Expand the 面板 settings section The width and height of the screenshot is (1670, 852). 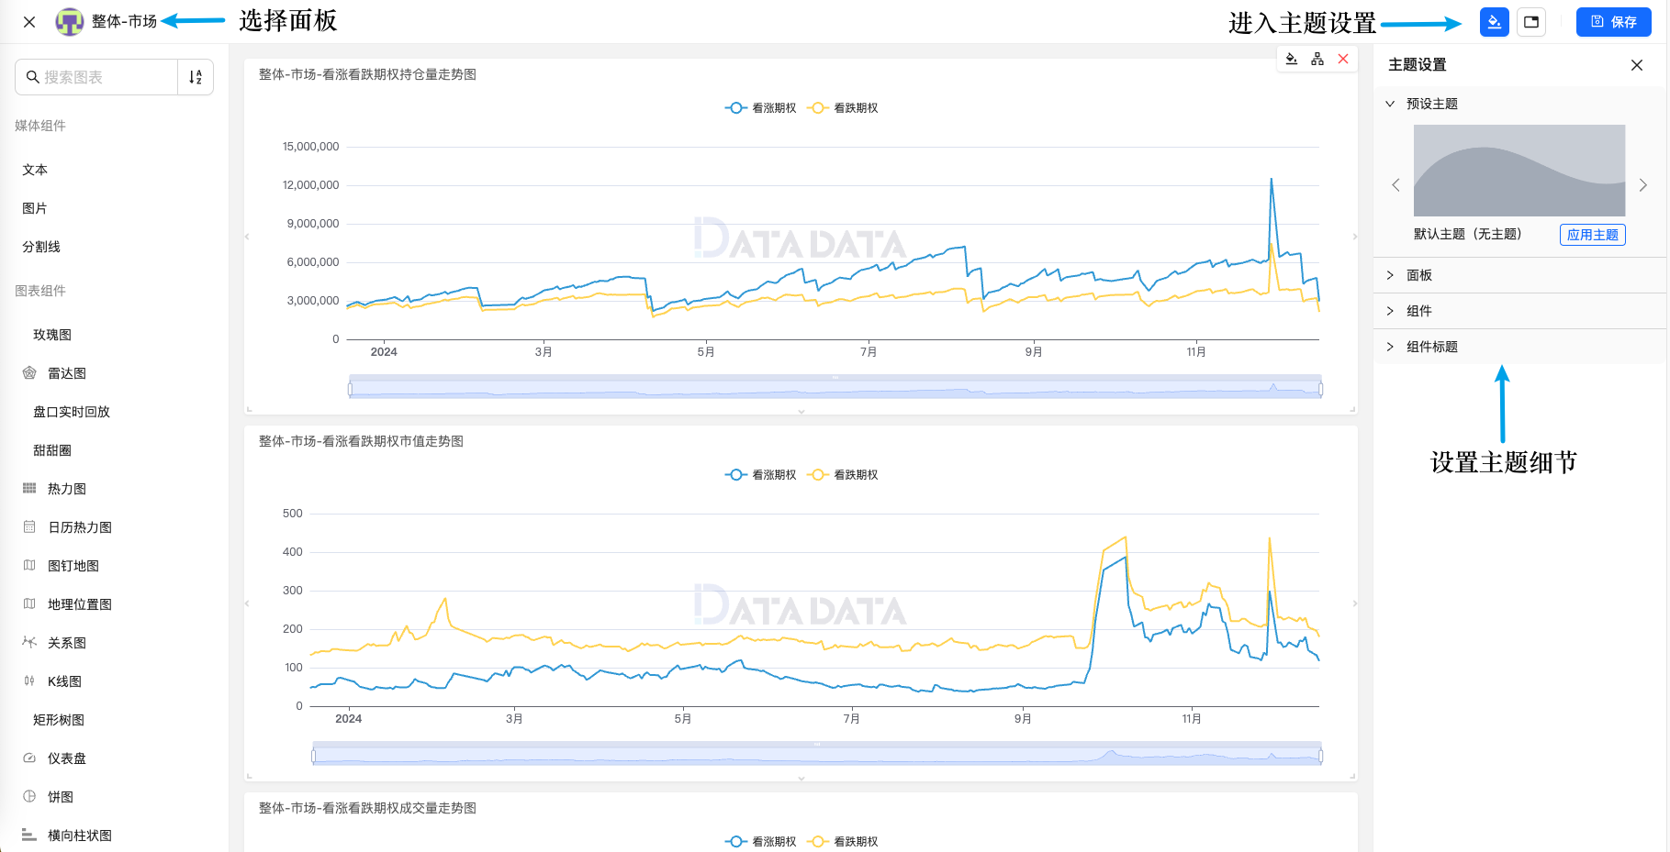click(1519, 275)
